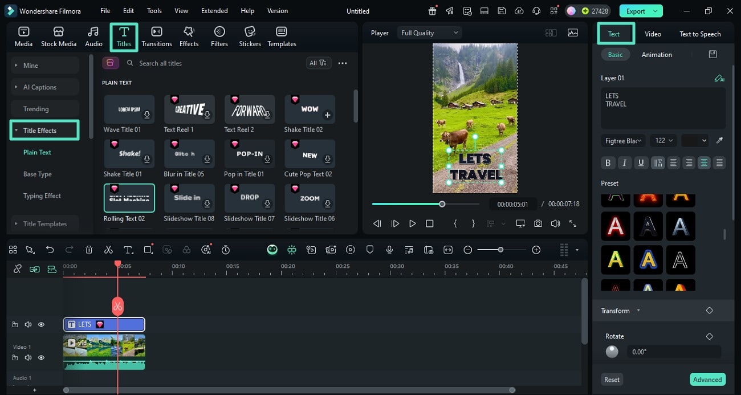Toggle bold text formatting
The height and width of the screenshot is (395, 741).
pyautogui.click(x=608, y=163)
